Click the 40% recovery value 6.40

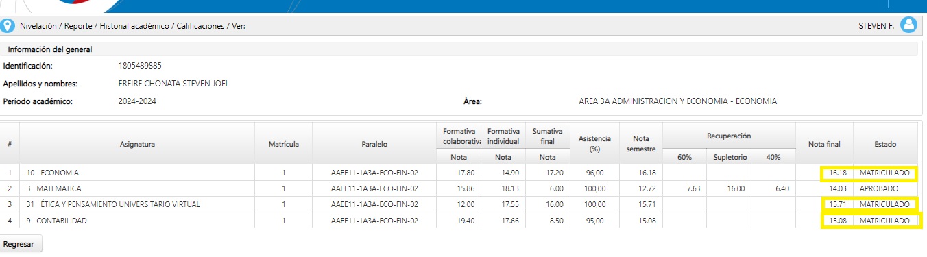(784, 188)
